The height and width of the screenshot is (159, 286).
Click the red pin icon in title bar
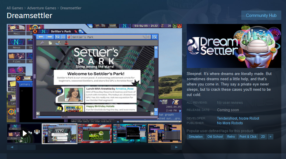coord(76,31)
